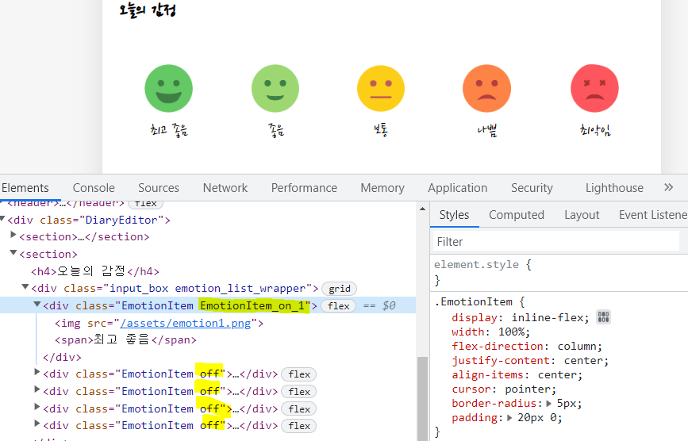Toggle flex badge on fourth off item
Viewport: 688px width, 441px height.
[x=299, y=426]
